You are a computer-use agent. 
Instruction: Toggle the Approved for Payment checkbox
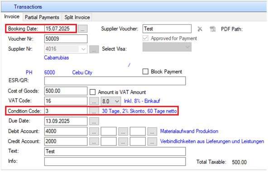pos(145,38)
